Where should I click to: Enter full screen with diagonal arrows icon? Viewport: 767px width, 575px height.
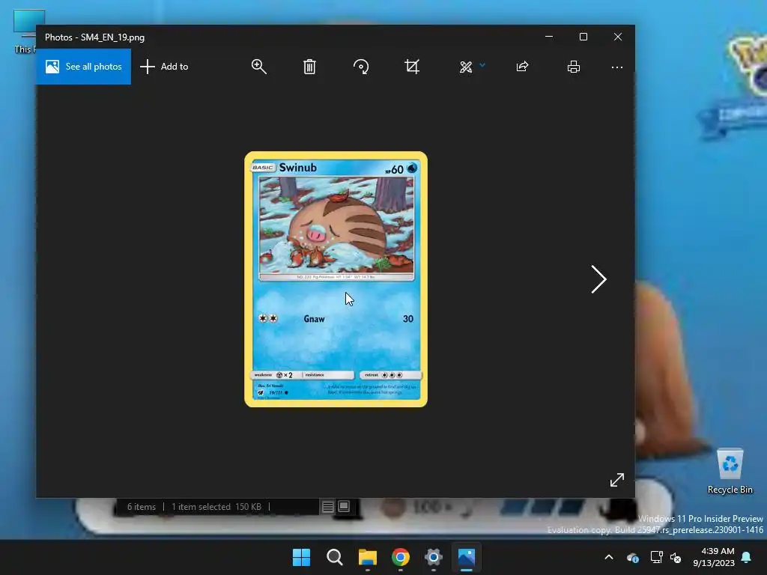(x=617, y=480)
